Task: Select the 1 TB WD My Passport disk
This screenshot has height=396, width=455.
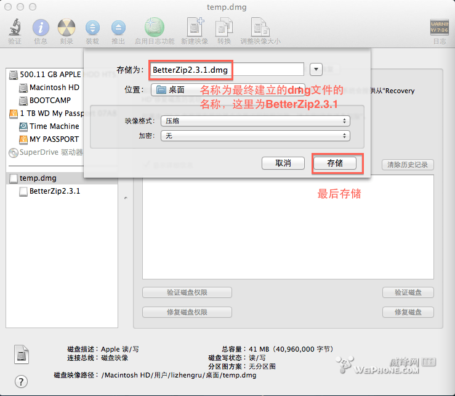Action: click(x=46, y=113)
